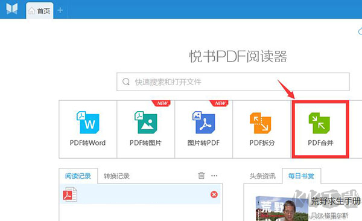Launch the 图片转PDF tool
Viewport: 362px width, 221px height.
click(204, 129)
